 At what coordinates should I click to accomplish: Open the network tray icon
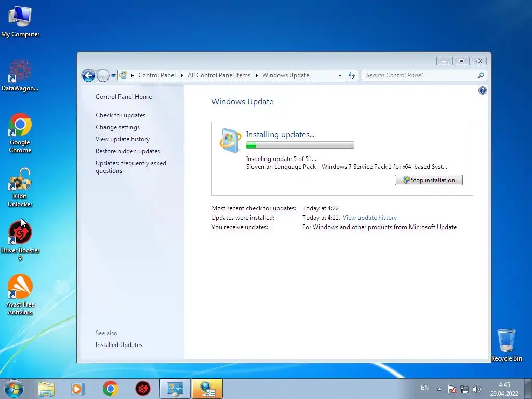464,389
